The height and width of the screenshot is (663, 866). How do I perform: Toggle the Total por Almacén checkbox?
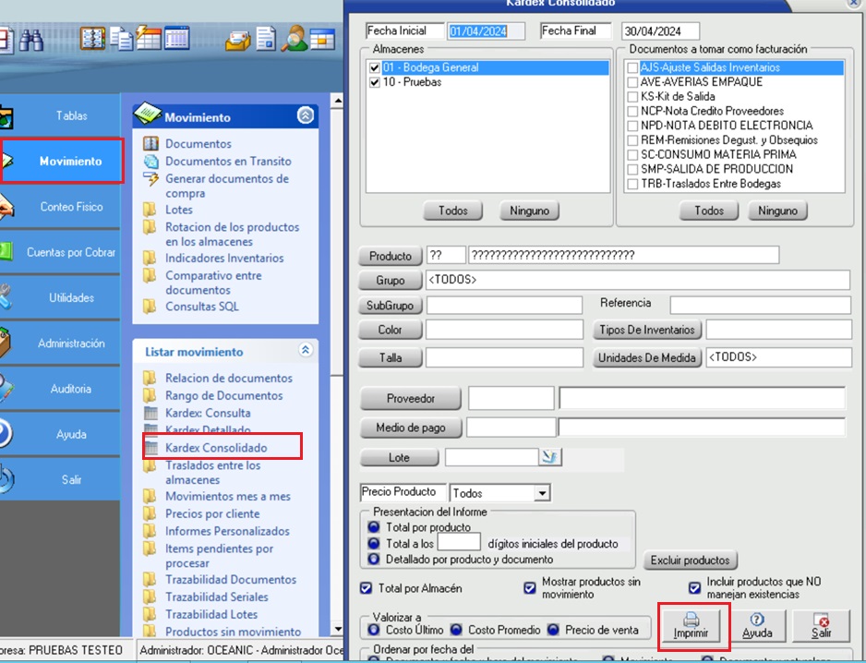click(367, 588)
